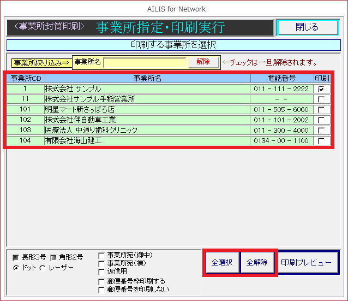Select the ドット printer radio button
This screenshot has width=348, height=301.
[15, 268]
